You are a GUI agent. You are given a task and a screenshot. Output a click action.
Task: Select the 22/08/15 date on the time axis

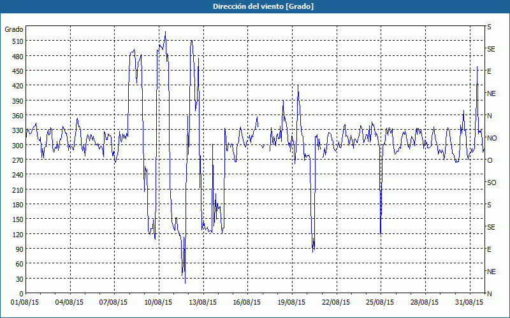336,303
